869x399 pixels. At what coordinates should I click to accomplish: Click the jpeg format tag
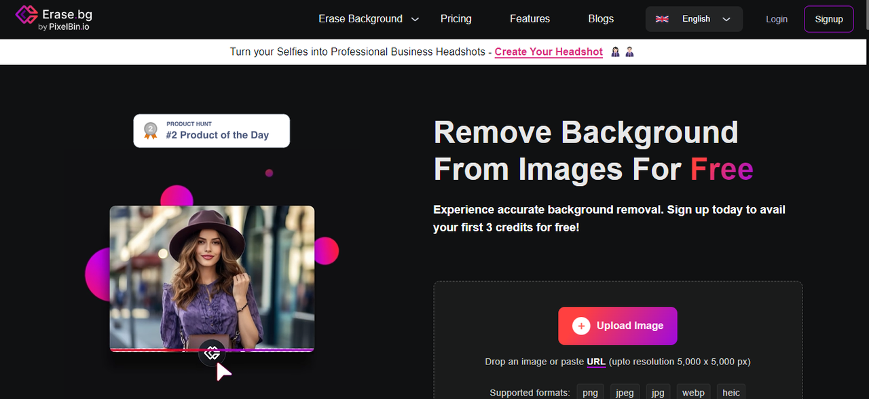coord(624,392)
